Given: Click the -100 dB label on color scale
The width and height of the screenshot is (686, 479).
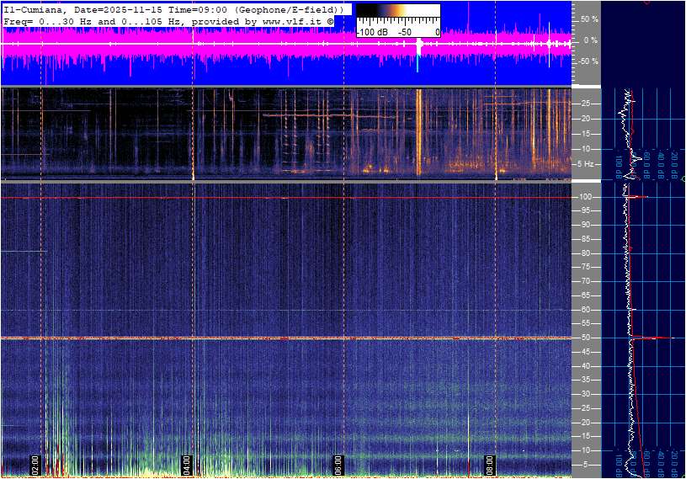Looking at the screenshot, I should pyautogui.click(x=373, y=32).
